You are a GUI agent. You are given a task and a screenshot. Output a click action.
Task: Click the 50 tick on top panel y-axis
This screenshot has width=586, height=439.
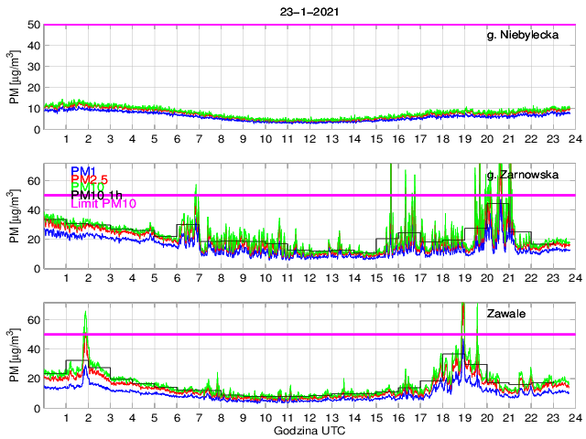click(x=31, y=25)
